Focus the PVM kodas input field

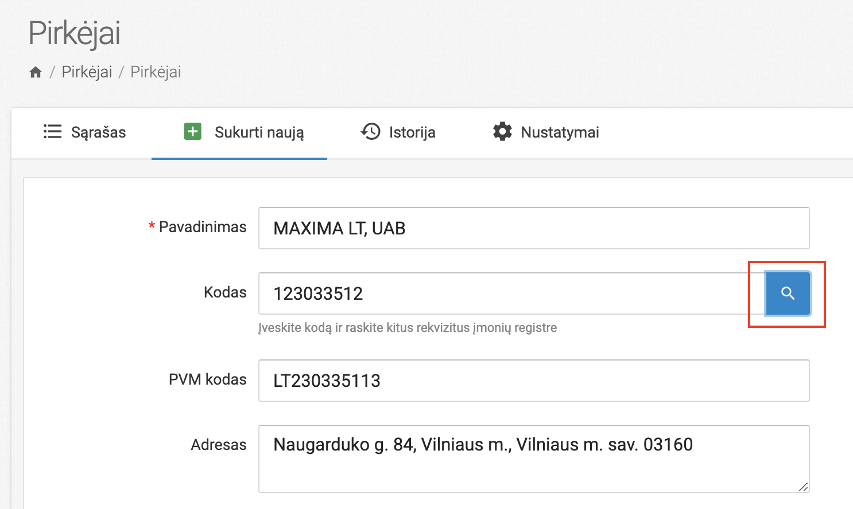[x=534, y=381]
